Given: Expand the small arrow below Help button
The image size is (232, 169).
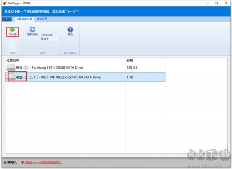Looking at the screenshot, I should (70, 42).
